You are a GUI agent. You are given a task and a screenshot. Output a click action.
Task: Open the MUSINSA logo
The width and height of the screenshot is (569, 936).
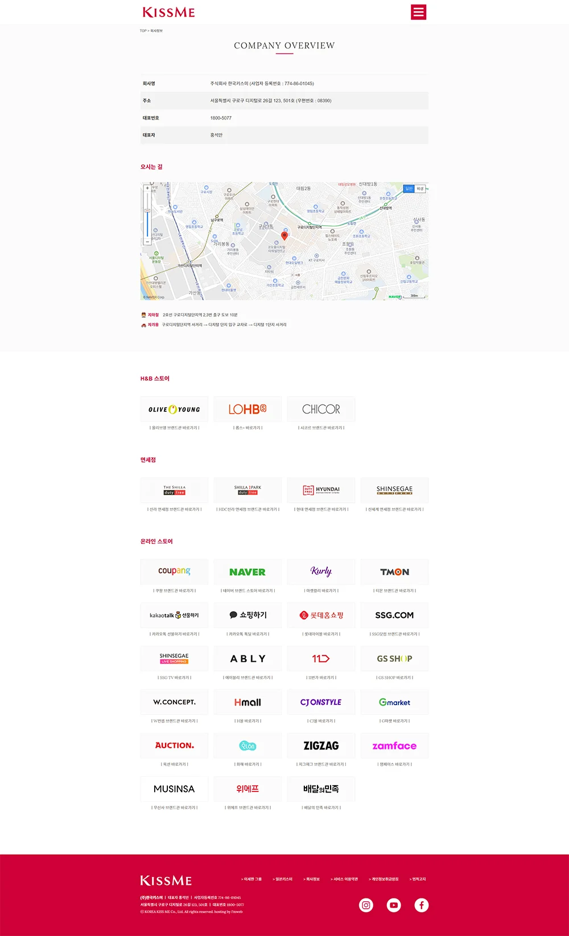(x=174, y=789)
